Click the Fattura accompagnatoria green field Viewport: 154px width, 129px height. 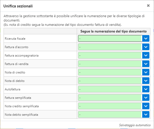pos(110,55)
